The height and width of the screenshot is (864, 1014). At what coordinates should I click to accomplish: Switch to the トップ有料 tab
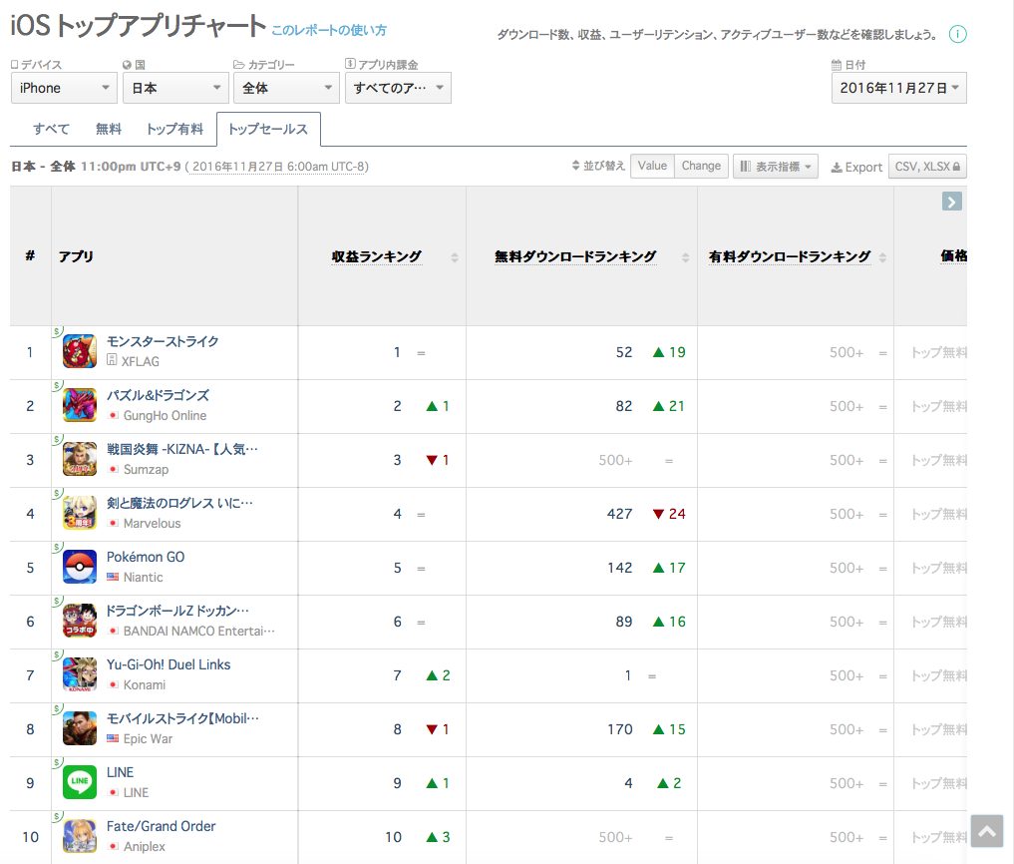pyautogui.click(x=174, y=129)
